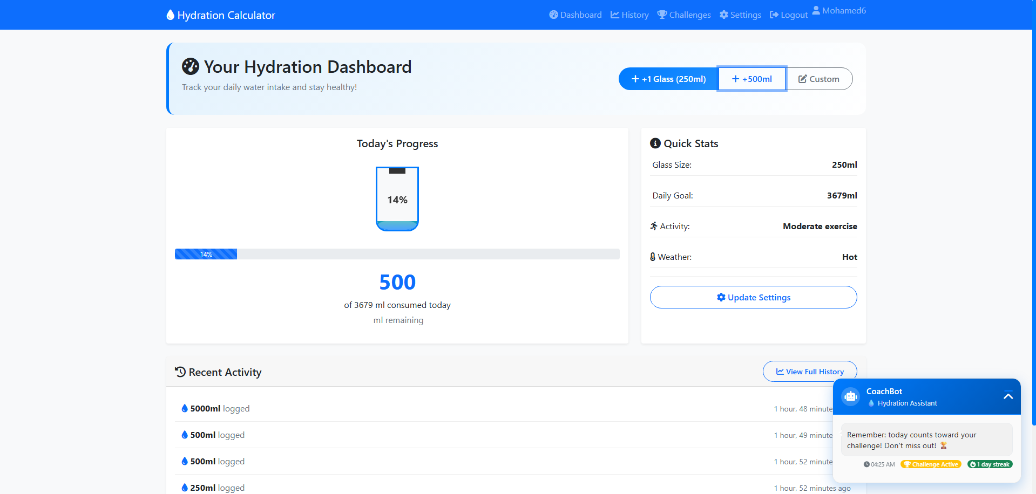This screenshot has width=1036, height=494.
Task: Go to the Dashboard nav item
Action: point(575,15)
